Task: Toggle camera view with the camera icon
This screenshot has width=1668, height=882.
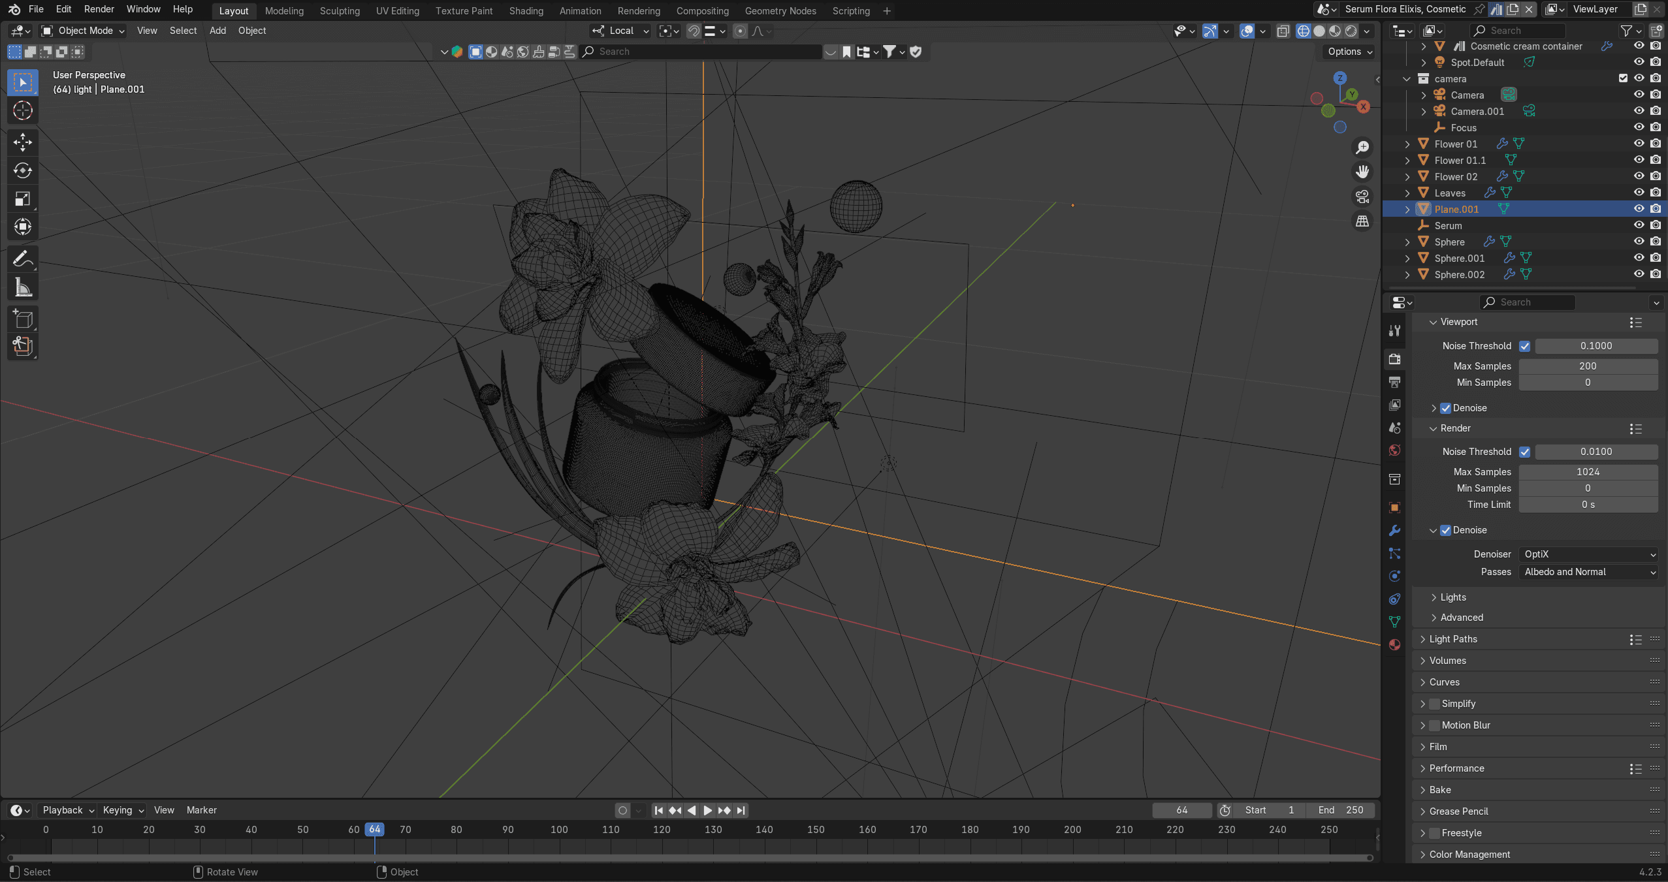Action: point(1362,197)
